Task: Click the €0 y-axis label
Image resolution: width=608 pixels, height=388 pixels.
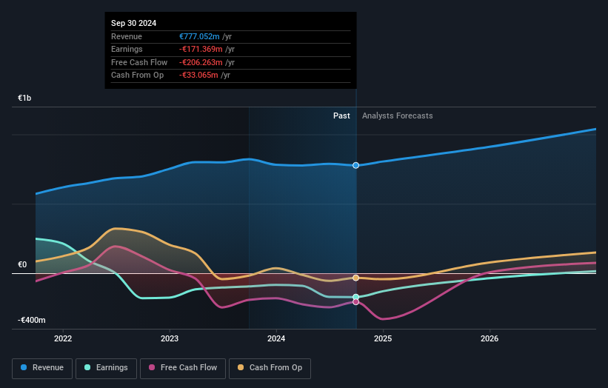Action: (x=22, y=265)
